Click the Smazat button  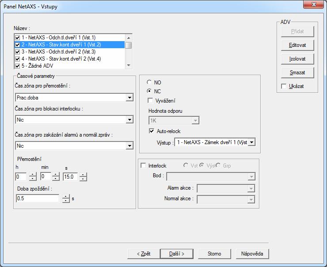tap(297, 72)
